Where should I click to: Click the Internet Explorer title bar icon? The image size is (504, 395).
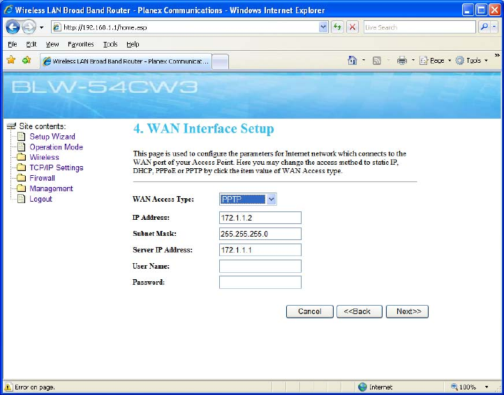point(8,10)
